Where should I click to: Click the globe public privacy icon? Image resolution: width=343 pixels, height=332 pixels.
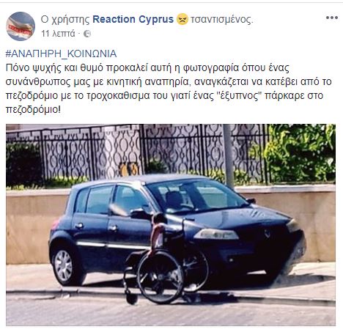(87, 34)
